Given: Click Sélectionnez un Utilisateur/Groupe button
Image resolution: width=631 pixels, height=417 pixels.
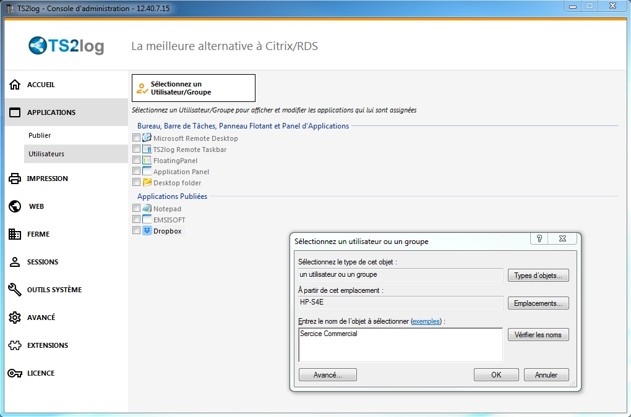Looking at the screenshot, I should [194, 88].
